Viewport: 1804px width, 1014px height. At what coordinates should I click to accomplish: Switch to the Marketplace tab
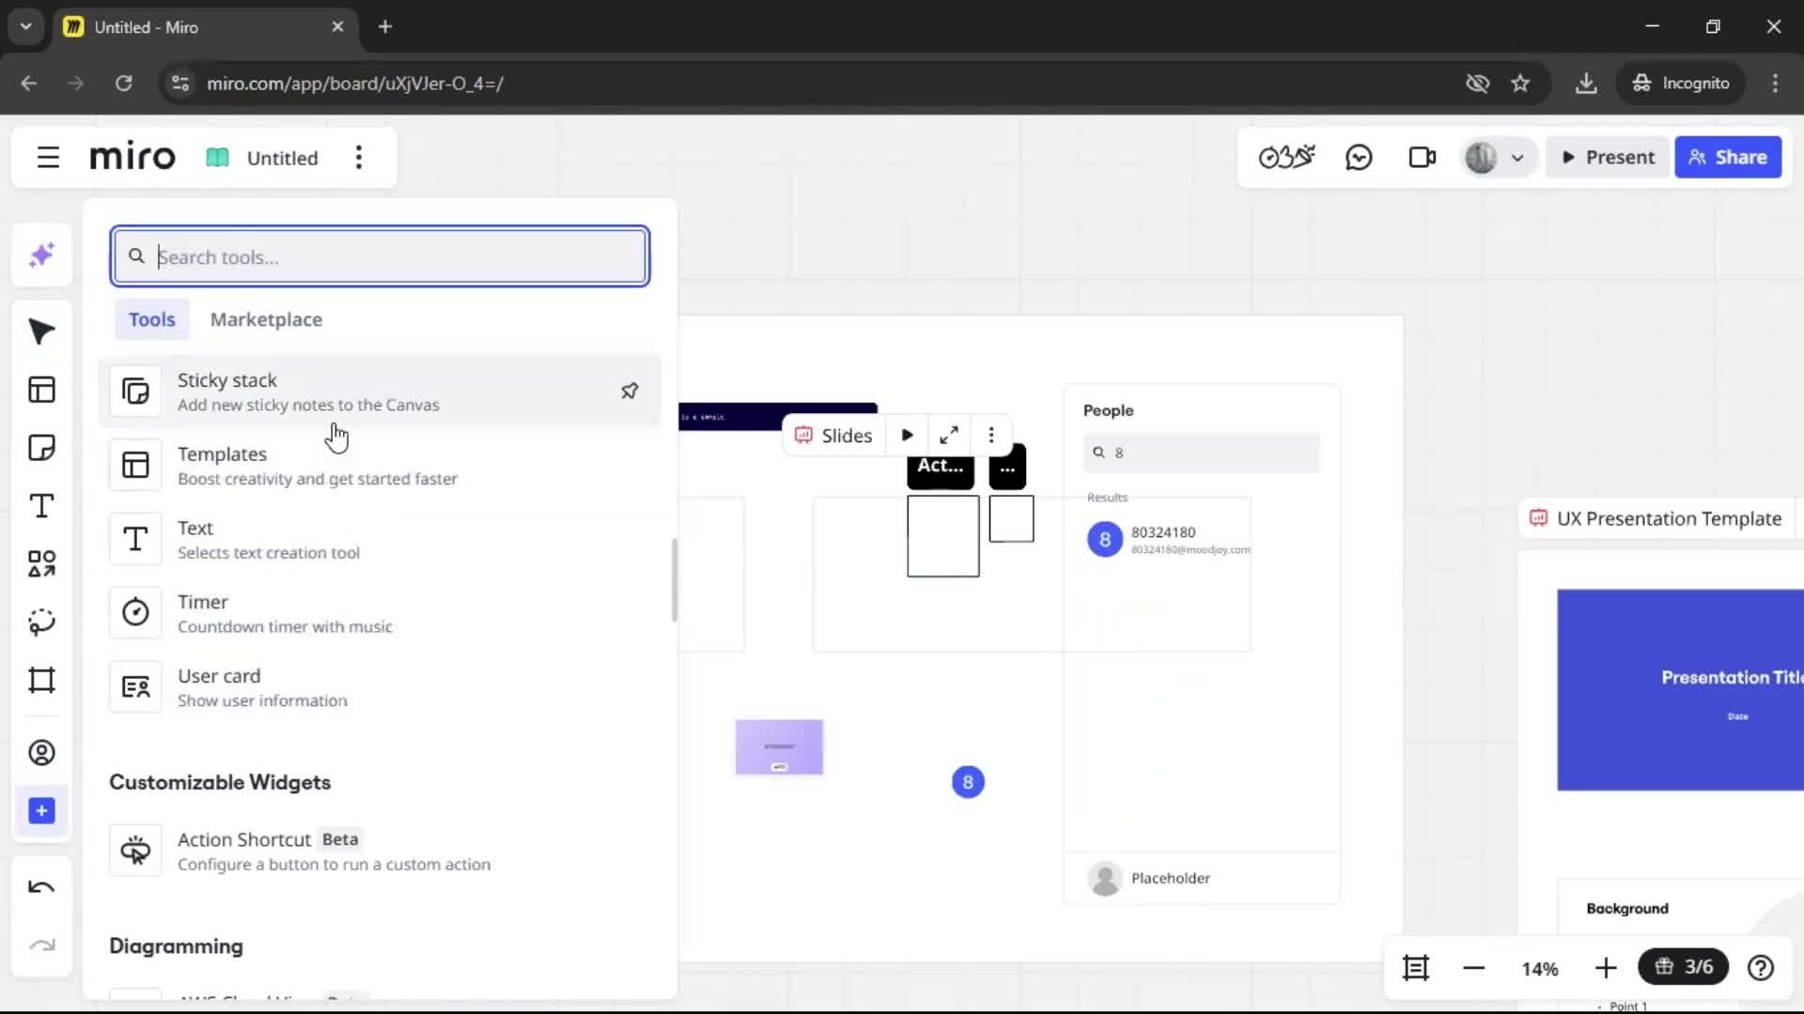(x=266, y=319)
